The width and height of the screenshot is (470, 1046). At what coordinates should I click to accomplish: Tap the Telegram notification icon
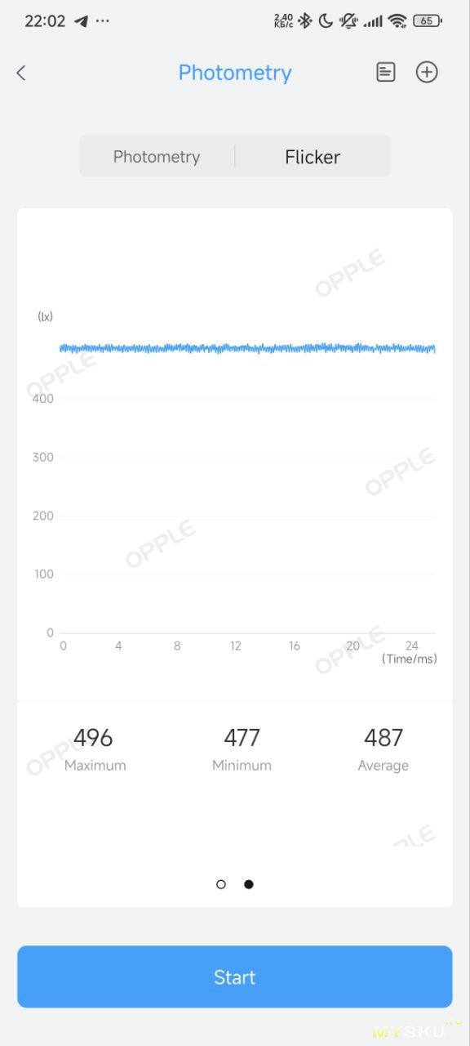coord(81,21)
